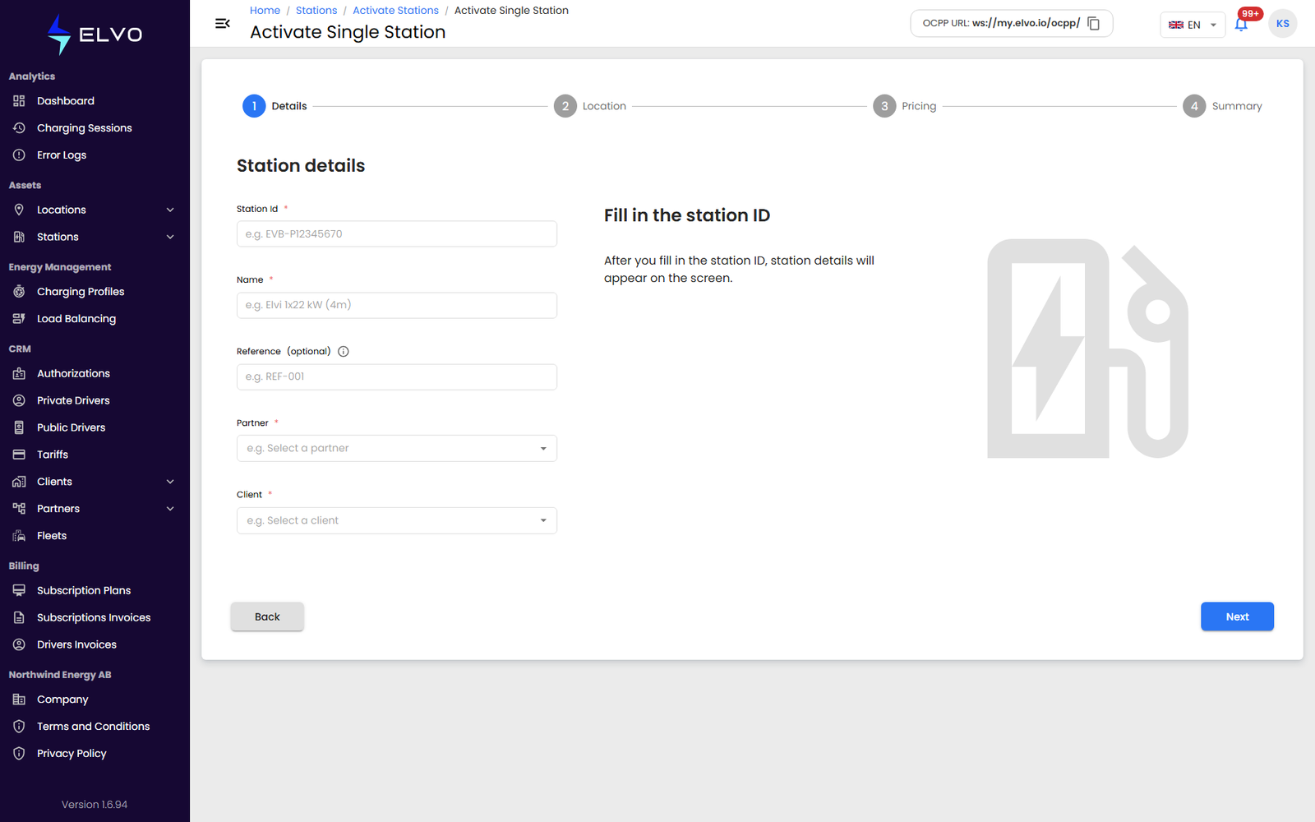Open Fleets in the sidebar
Viewport: 1315px width, 822px height.
click(95, 536)
